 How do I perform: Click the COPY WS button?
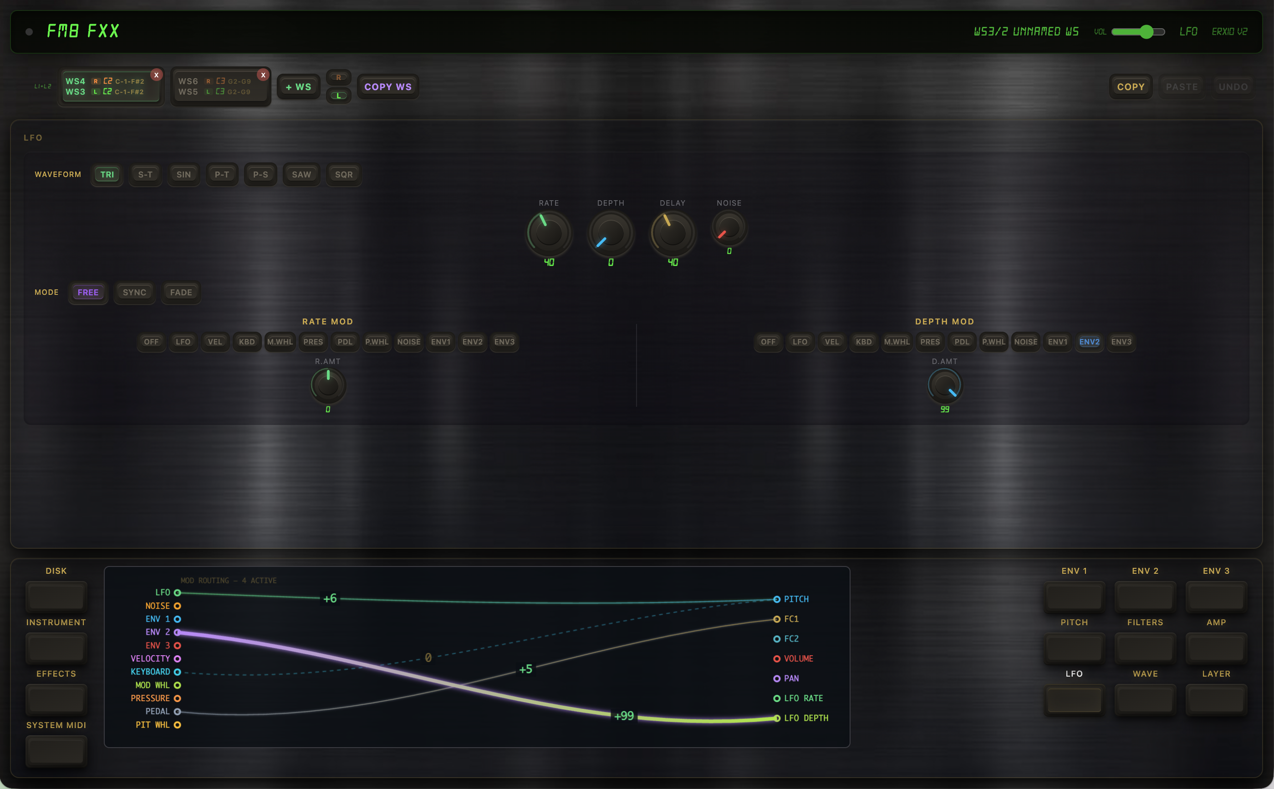point(388,87)
